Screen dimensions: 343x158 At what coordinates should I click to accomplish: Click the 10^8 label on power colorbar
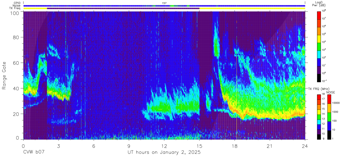(x=324, y=11)
